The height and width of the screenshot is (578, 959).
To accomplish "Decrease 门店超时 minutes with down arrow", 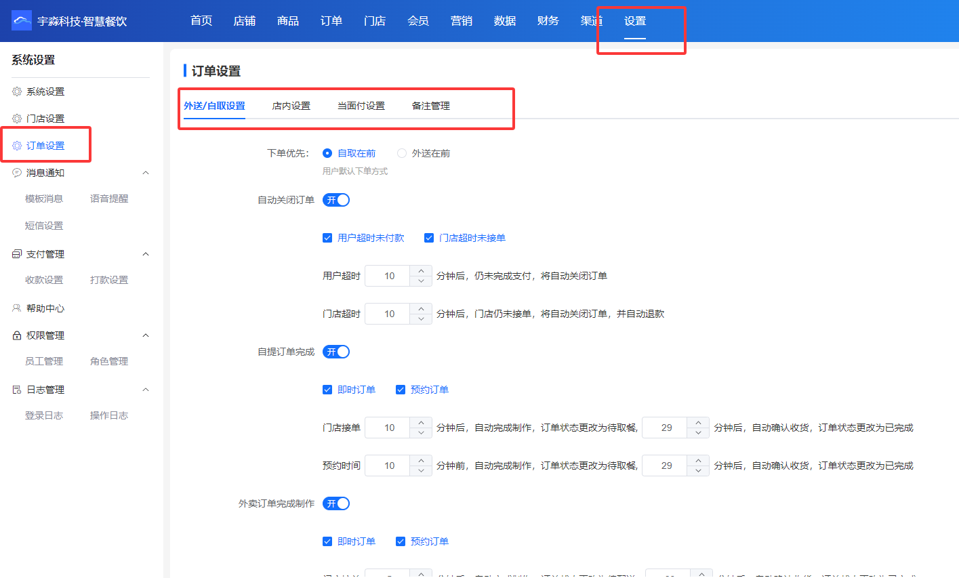I will coord(421,318).
